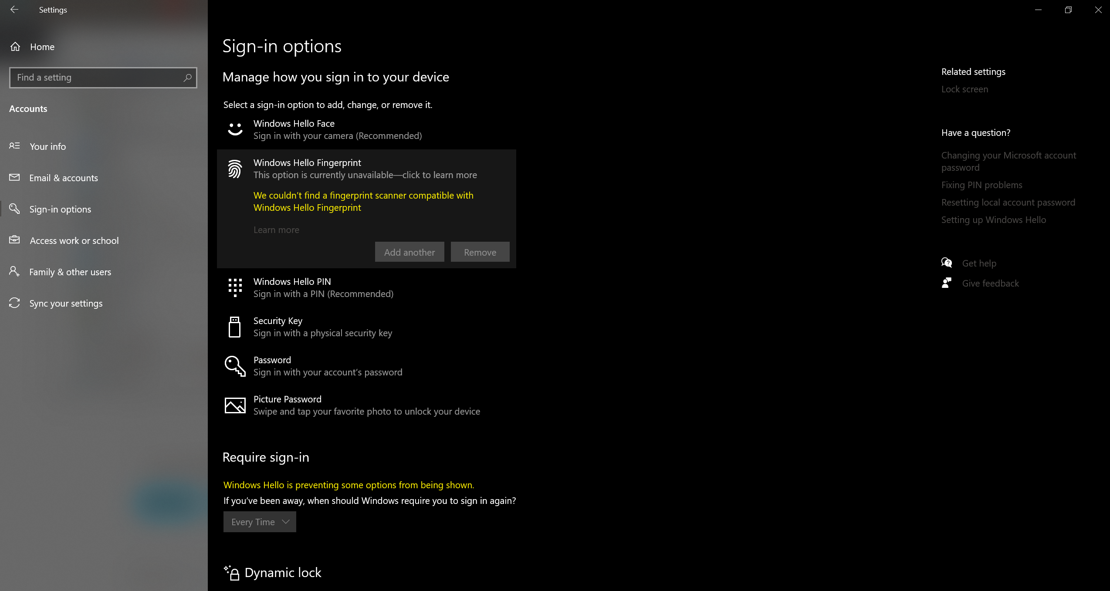Click the Remove fingerprint button
The height and width of the screenshot is (591, 1110).
click(480, 252)
